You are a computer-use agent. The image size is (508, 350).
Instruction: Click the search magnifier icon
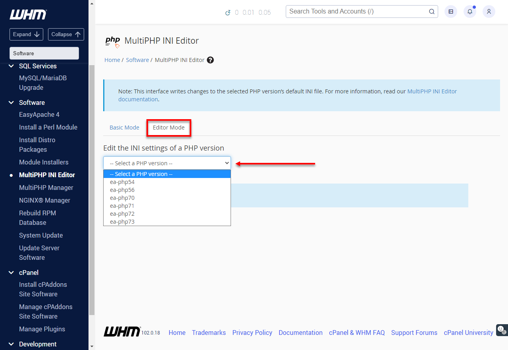(431, 12)
